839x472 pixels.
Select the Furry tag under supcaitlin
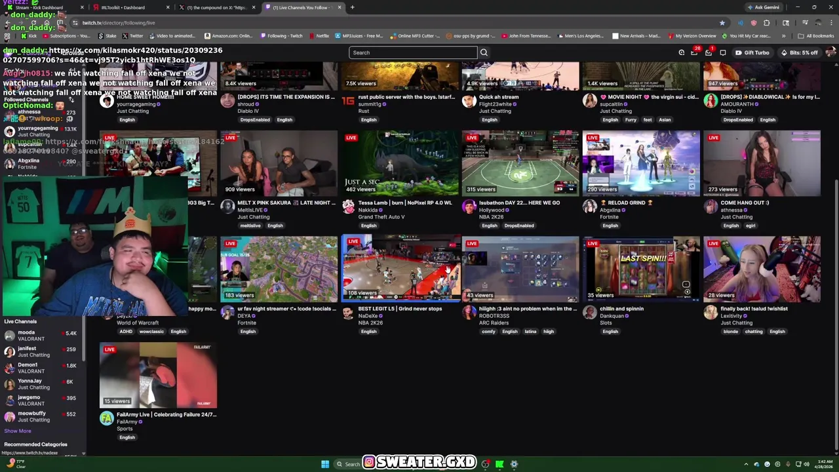[631, 120]
